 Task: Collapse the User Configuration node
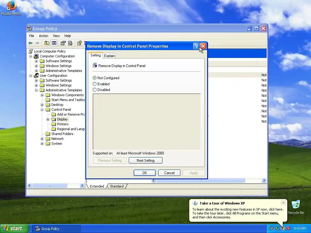pos(31,76)
